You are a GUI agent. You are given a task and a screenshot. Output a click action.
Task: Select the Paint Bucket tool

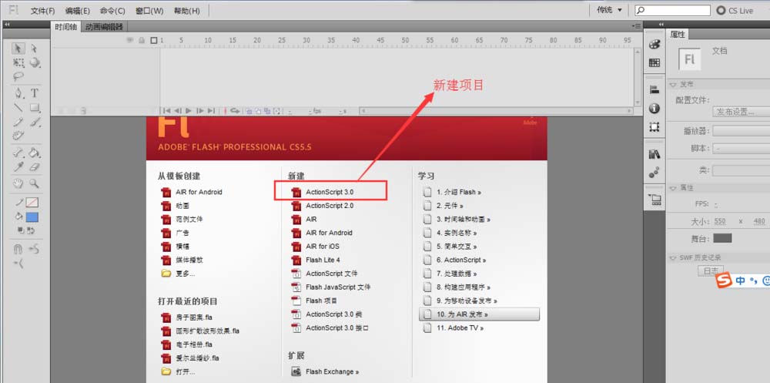pos(35,153)
